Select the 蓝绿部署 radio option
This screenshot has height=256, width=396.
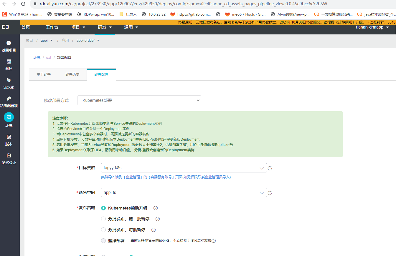click(x=103, y=241)
